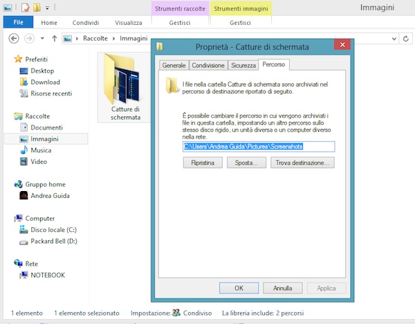Click the Up one level arrow
The image size is (415, 324).
tap(53, 39)
